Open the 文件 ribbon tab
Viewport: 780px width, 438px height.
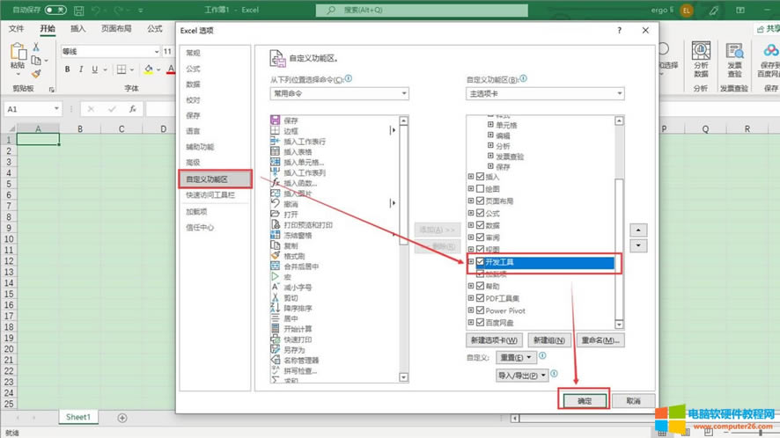point(17,29)
